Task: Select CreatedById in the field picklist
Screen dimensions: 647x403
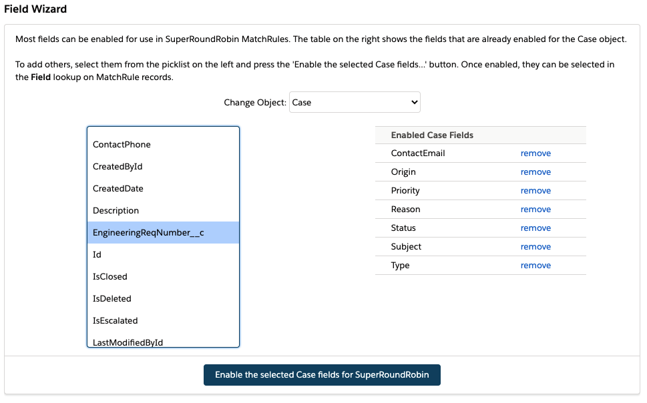Action: point(163,167)
